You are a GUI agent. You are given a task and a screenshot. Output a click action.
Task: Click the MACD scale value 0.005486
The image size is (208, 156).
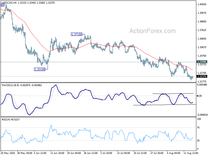pos(202,85)
